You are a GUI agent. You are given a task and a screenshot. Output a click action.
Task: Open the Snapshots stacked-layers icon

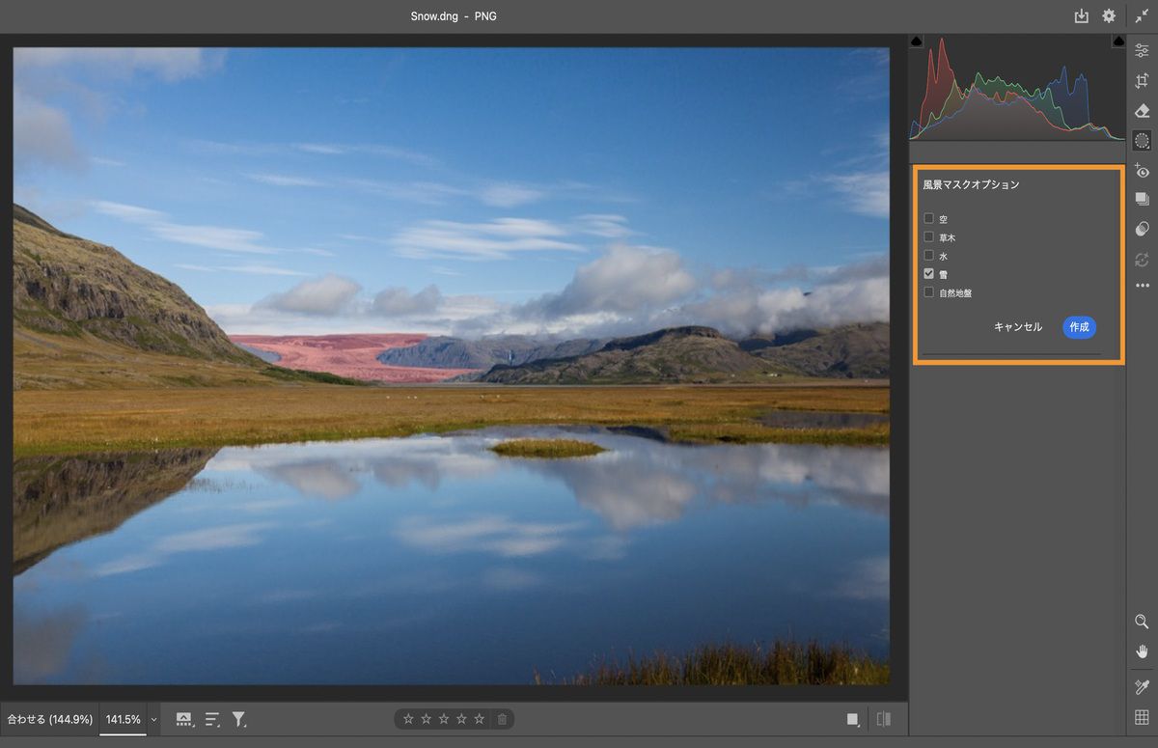coord(1143,199)
